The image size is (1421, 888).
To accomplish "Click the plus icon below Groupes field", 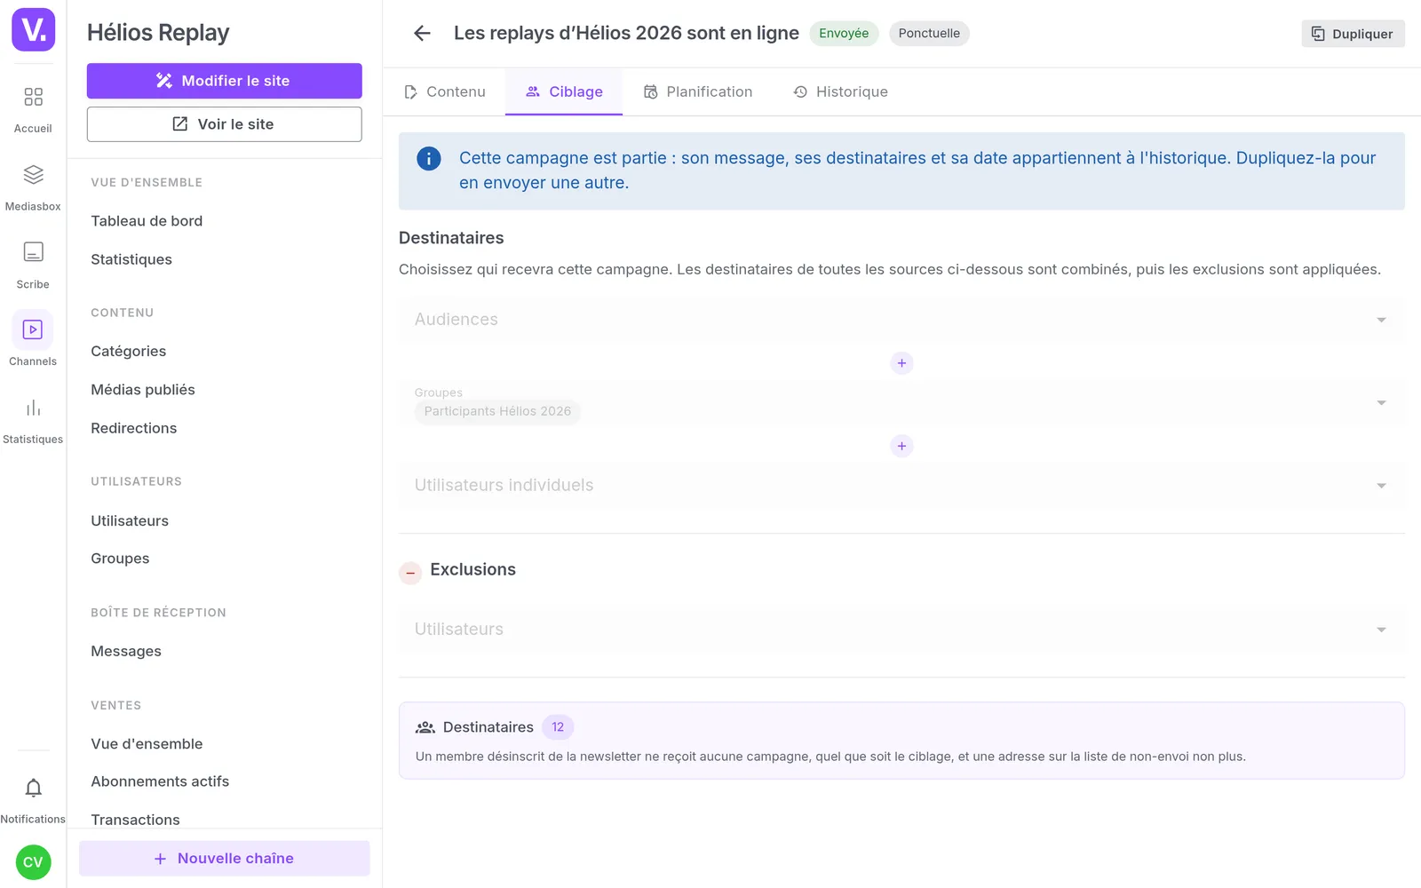I will tap(901, 446).
